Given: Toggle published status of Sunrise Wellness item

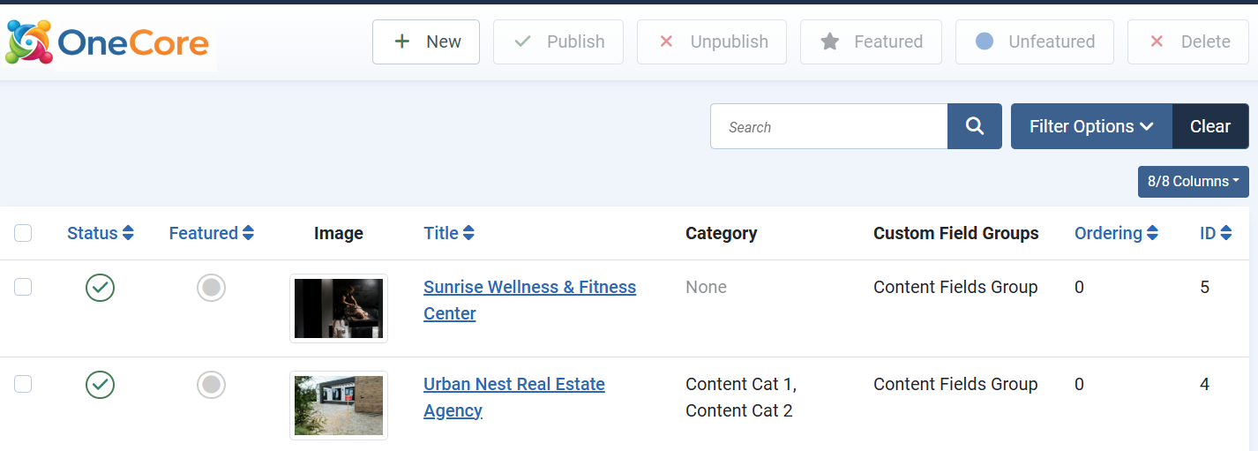Looking at the screenshot, I should tap(100, 288).
